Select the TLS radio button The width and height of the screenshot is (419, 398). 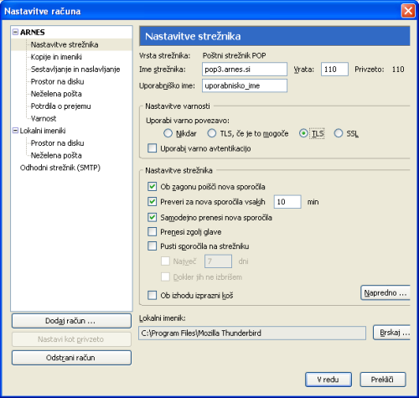tap(303, 133)
